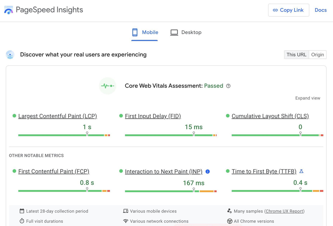The width and height of the screenshot is (333, 226).
Task: Click the PageSpeed Insights title text
Action: coord(49,10)
